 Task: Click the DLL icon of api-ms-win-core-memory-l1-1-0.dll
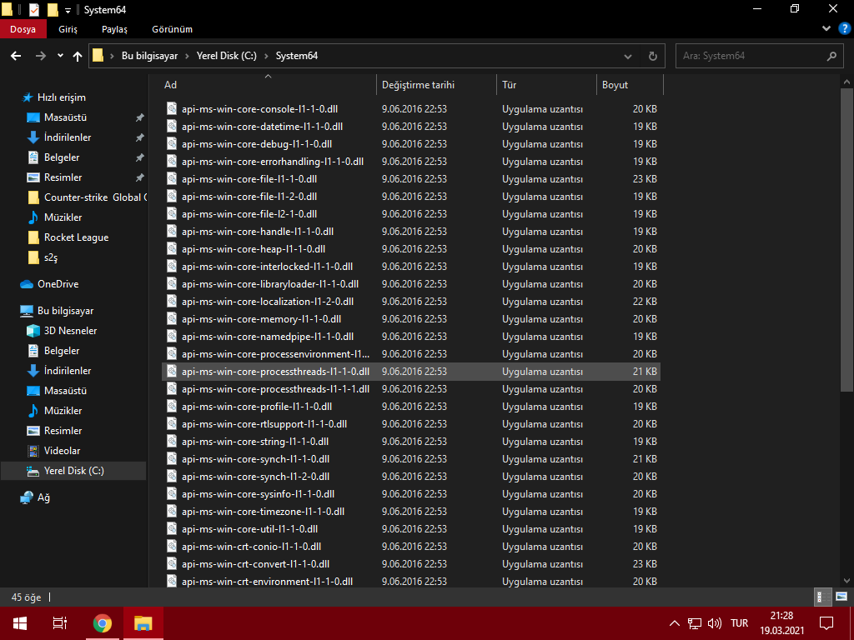(x=172, y=319)
